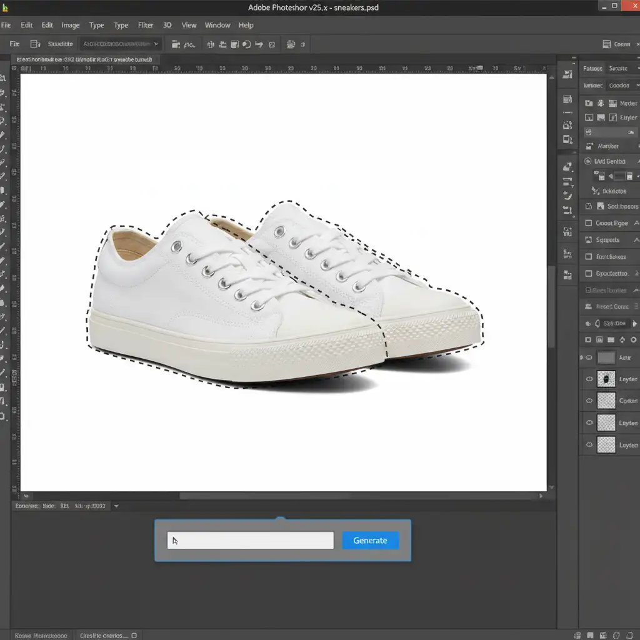Toggle the Croost Egoe checkbox
640x640 pixels.
tap(588, 223)
